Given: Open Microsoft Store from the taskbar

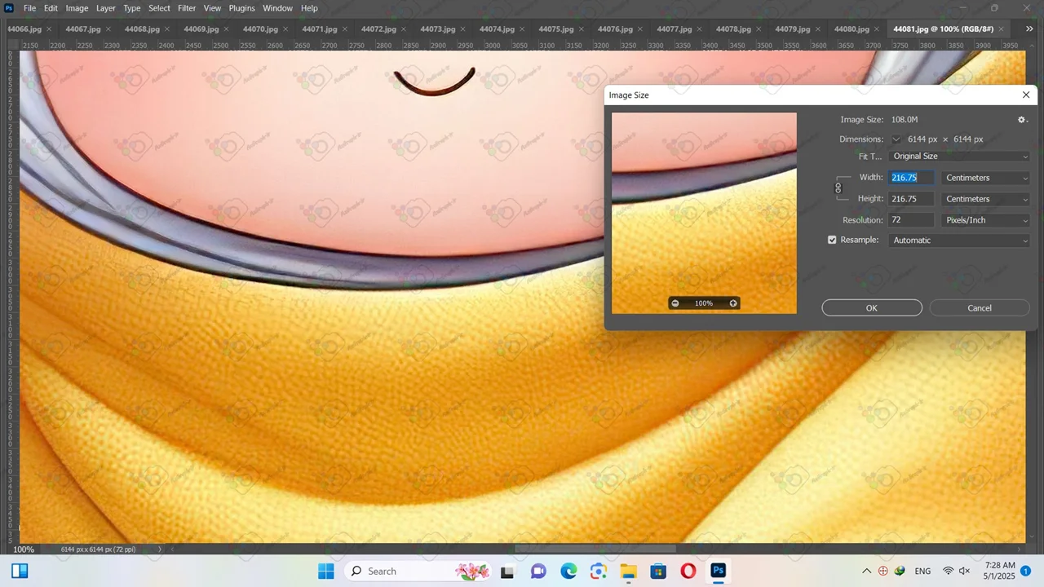Looking at the screenshot, I should pyautogui.click(x=658, y=571).
